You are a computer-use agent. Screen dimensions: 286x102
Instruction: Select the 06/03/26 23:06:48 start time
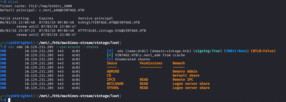tap(17, 22)
